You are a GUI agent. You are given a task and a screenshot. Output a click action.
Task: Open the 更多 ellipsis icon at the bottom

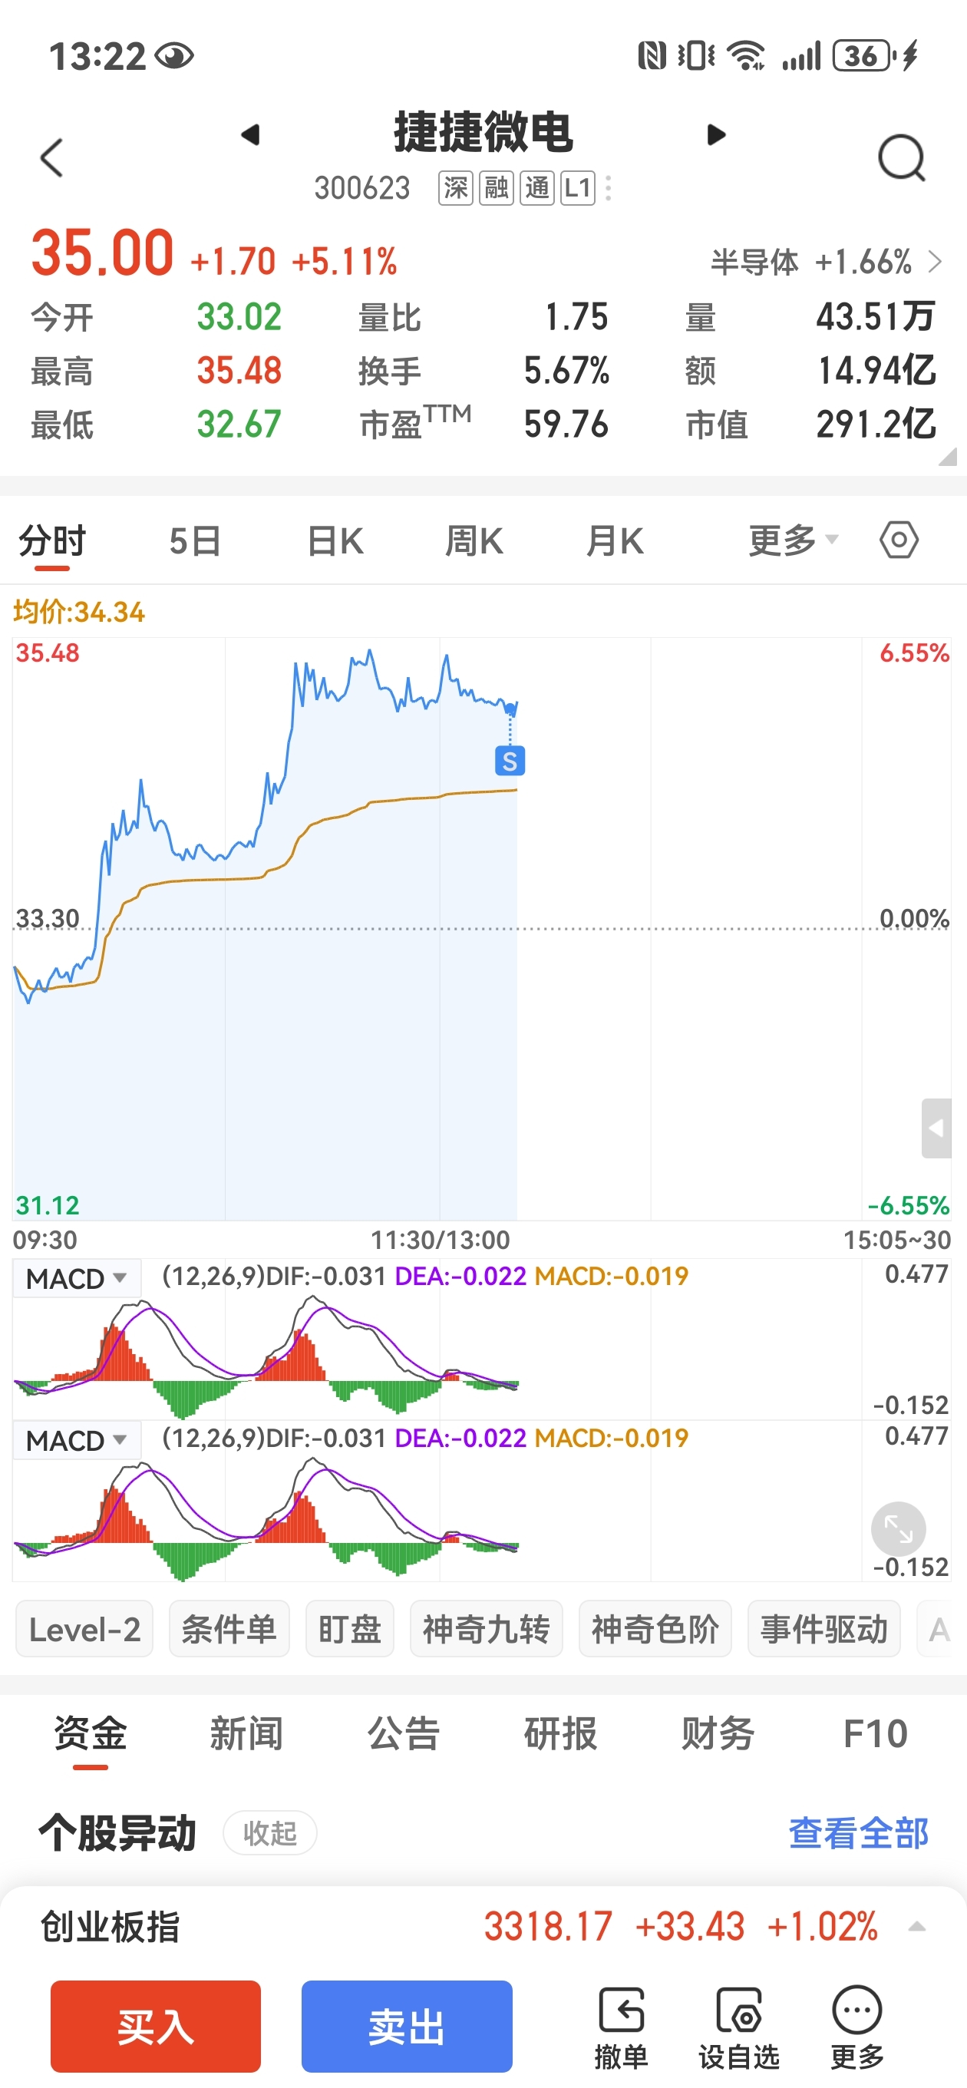click(x=856, y=2026)
